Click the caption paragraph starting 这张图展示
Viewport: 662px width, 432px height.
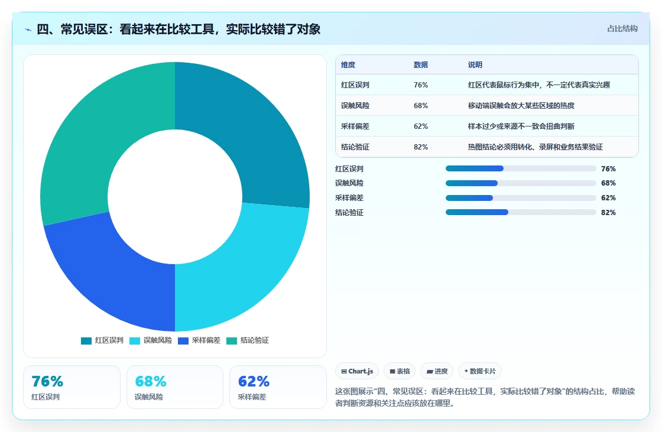[485, 397]
